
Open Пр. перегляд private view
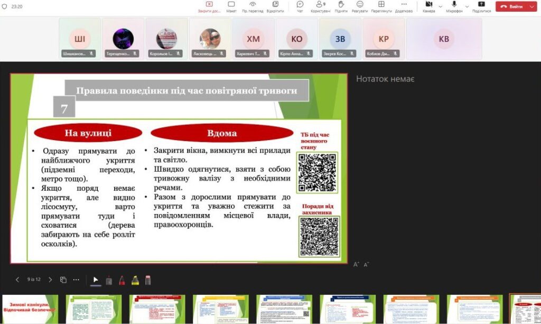(x=253, y=6)
